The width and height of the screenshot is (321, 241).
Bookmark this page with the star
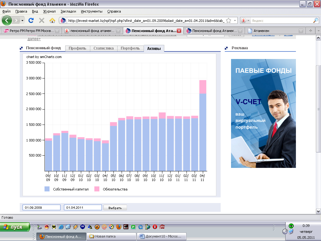pyautogui.click(x=229, y=20)
